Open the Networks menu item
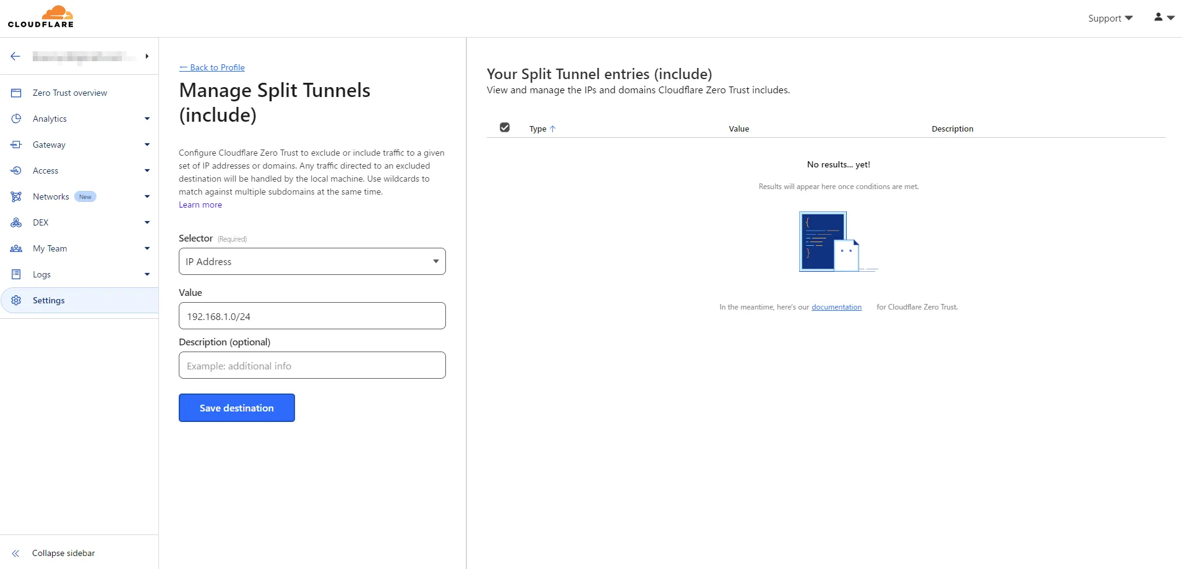Image resolution: width=1182 pixels, height=569 pixels. click(51, 196)
